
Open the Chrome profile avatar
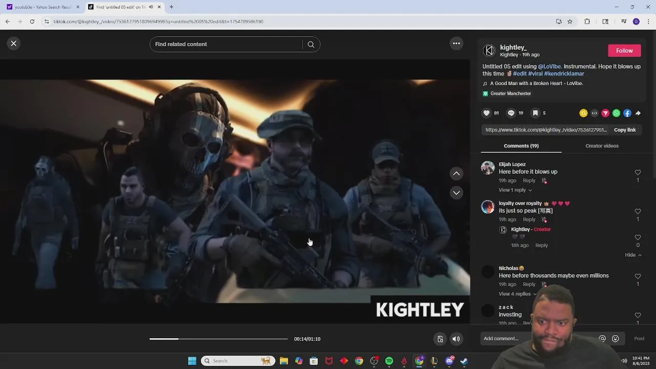(636, 22)
